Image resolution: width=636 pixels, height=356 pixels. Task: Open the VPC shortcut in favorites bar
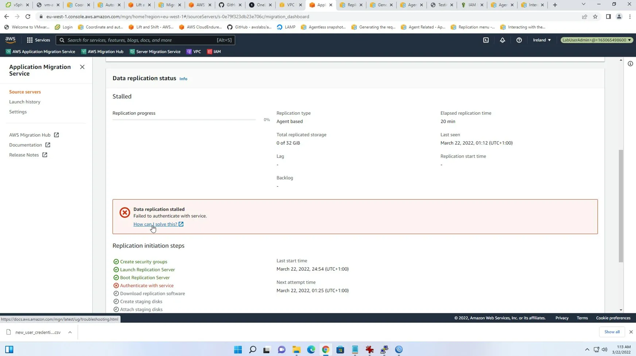(194, 52)
